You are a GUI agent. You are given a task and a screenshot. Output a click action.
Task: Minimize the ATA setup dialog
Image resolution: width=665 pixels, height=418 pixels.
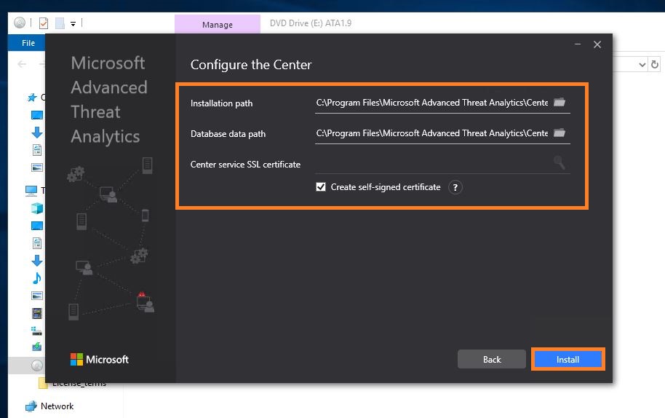point(578,44)
